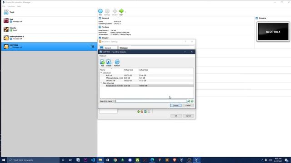Open Brave browser from taskbar
This screenshot has width=291, height=163.
(175, 160)
